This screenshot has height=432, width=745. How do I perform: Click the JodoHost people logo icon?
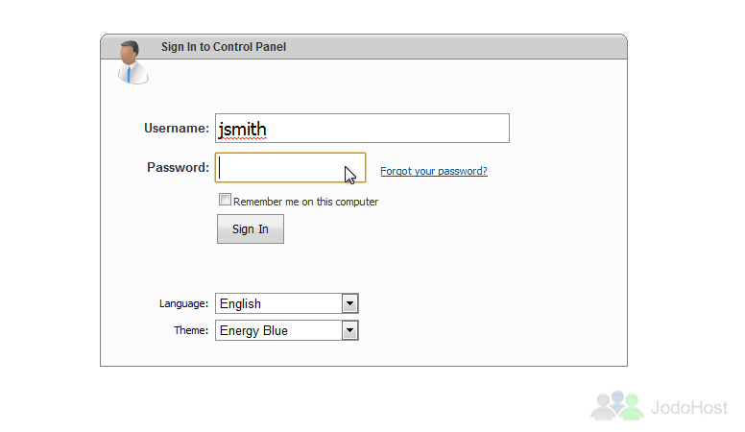point(616,405)
